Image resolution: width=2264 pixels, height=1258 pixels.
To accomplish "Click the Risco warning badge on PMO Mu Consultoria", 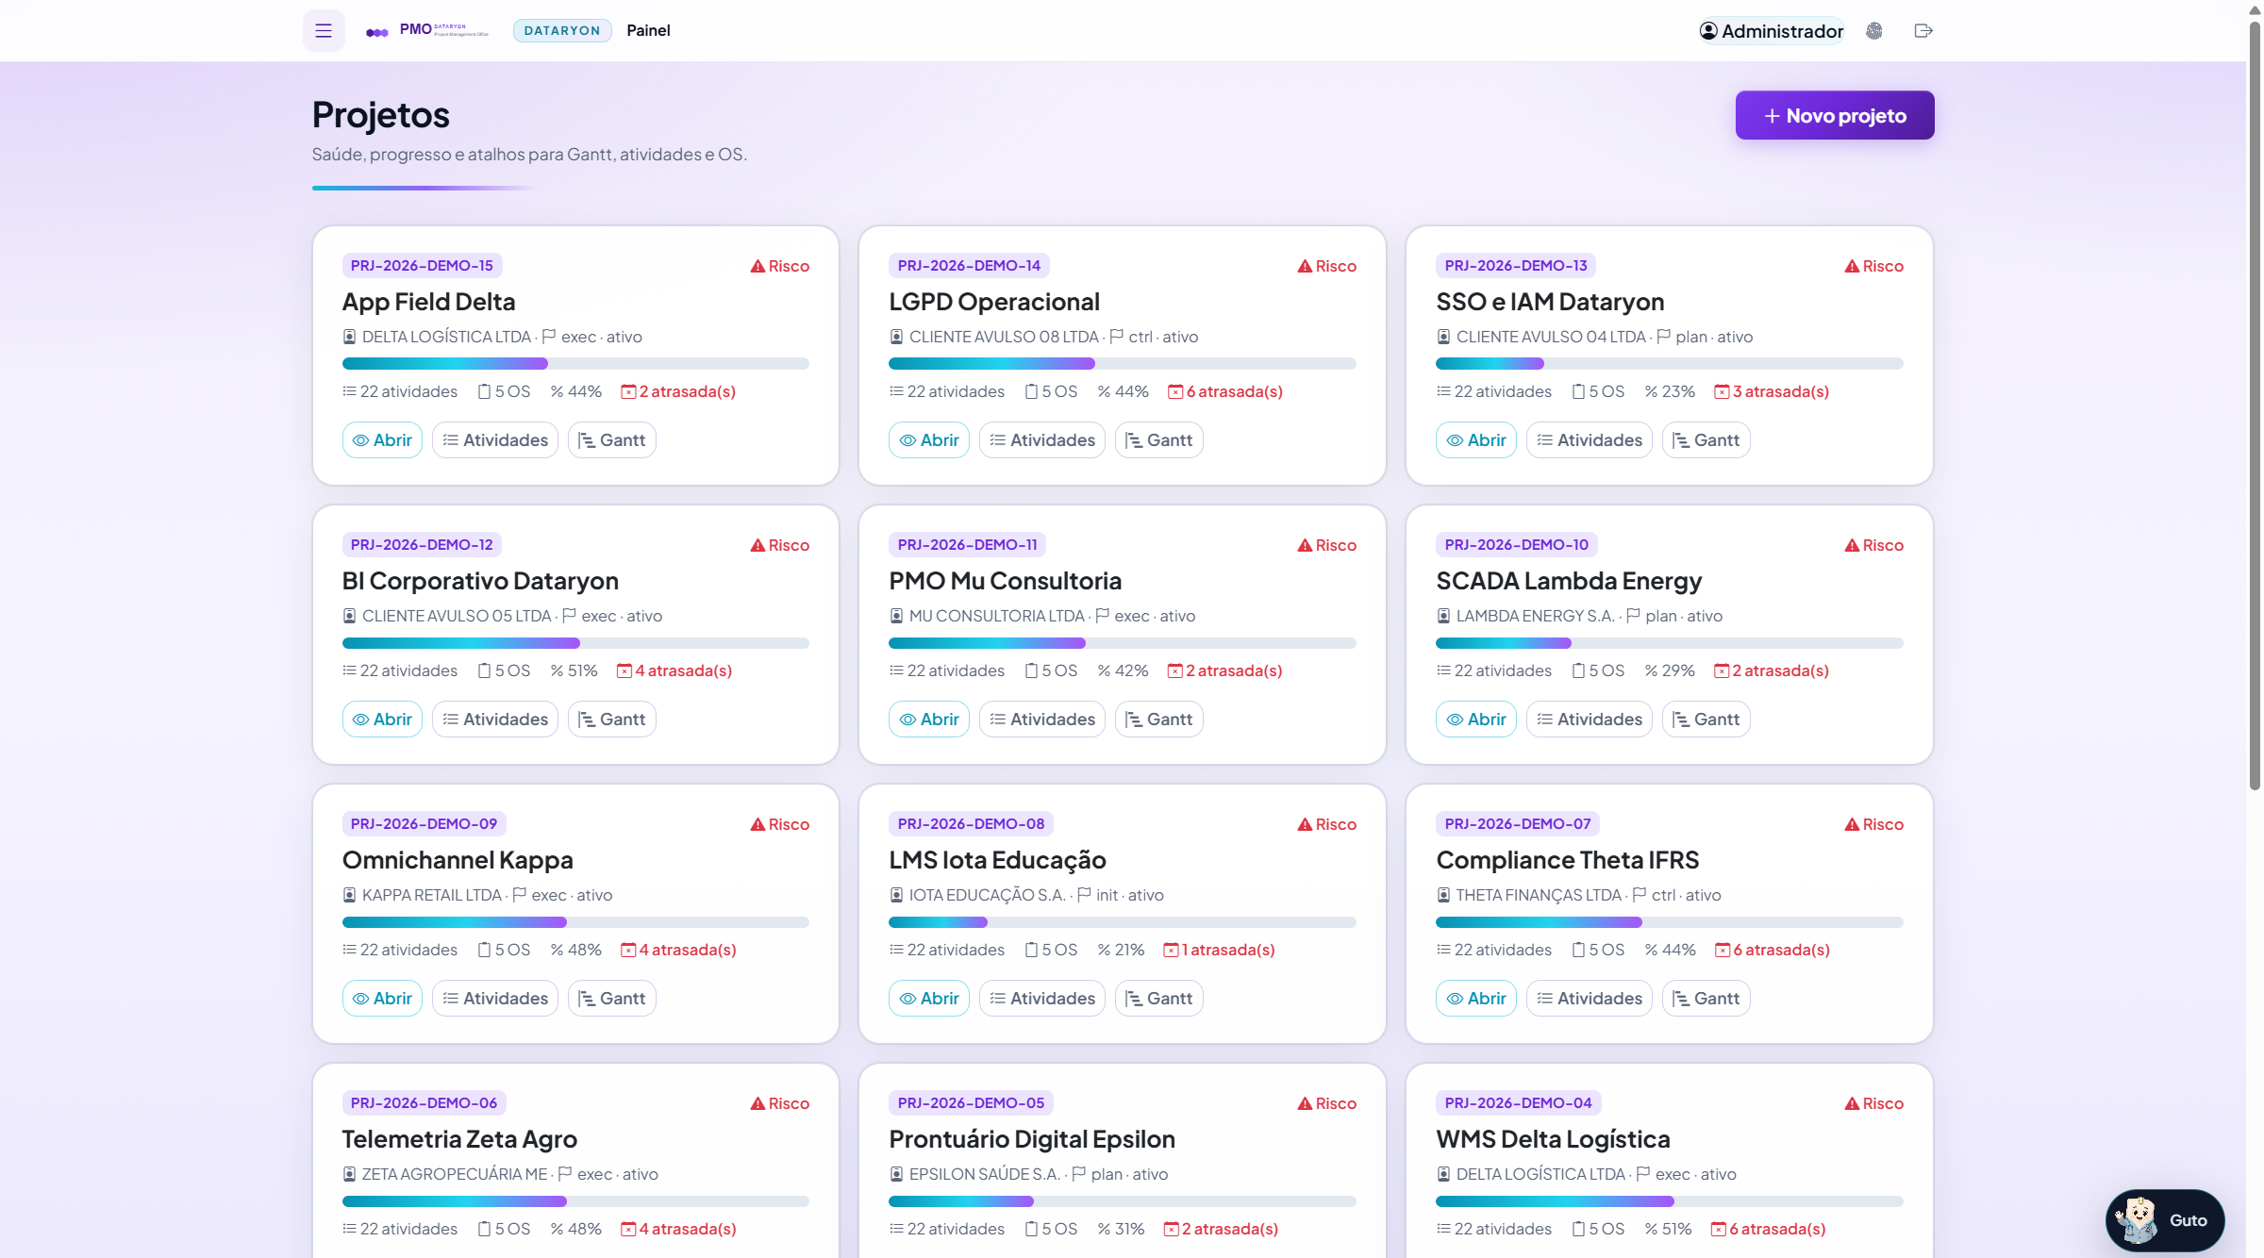I will [1327, 545].
